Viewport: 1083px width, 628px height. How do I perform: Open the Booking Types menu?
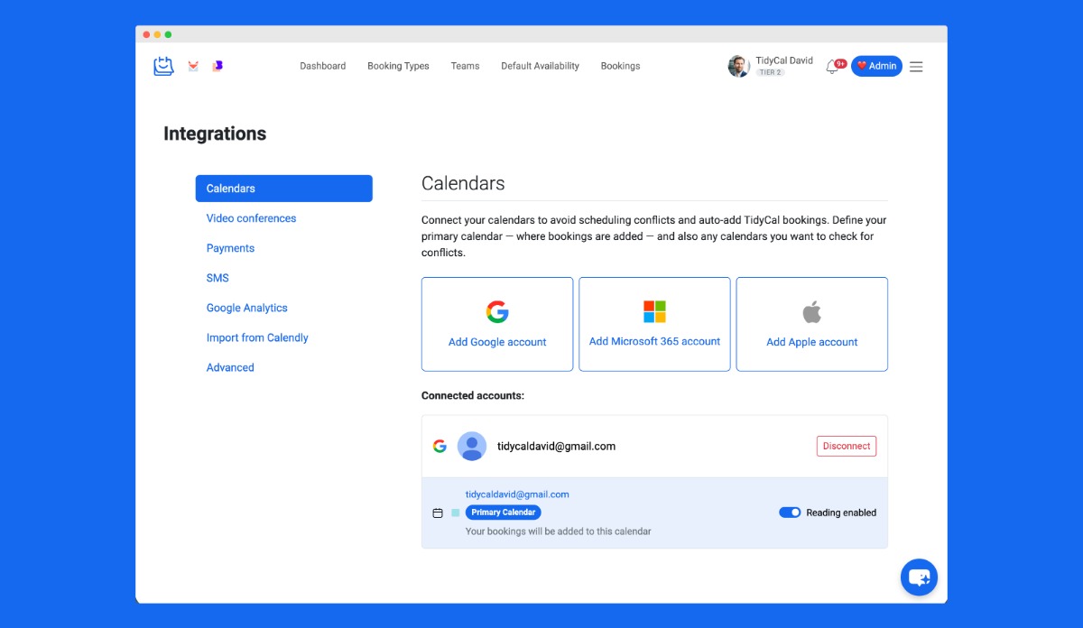tap(398, 66)
